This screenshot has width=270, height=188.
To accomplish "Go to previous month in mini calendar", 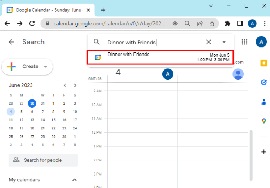I will pyautogui.click(x=65, y=85).
